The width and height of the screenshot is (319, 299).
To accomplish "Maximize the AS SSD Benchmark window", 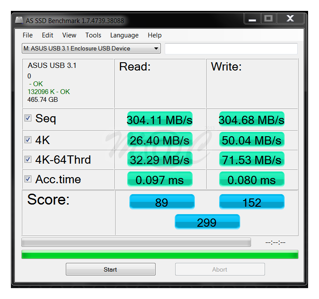I will pyautogui.click(x=268, y=19).
